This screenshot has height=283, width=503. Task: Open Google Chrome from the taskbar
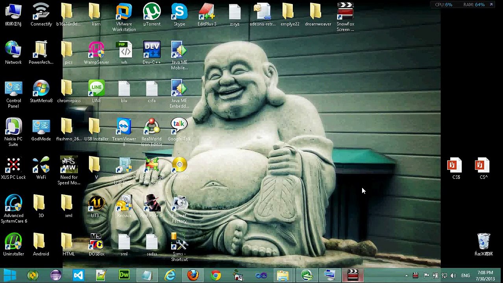216,275
